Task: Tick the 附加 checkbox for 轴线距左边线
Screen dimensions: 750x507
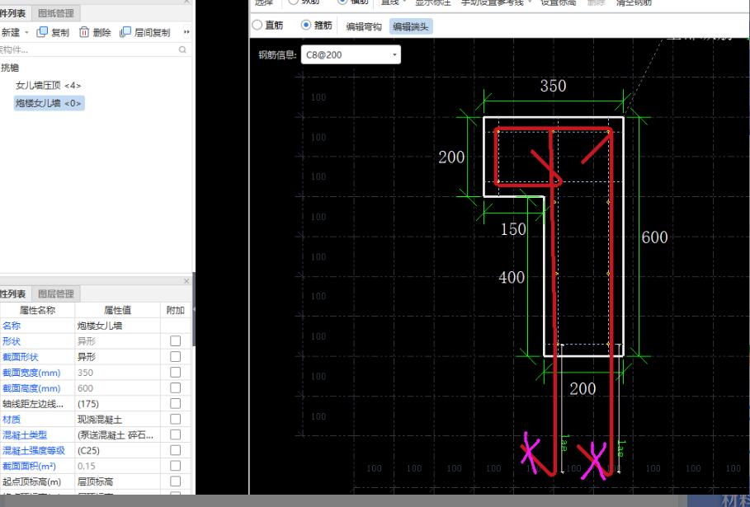Action: pyautogui.click(x=176, y=403)
